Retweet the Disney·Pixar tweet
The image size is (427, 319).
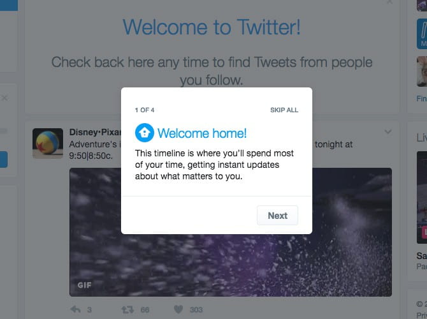[x=127, y=309]
